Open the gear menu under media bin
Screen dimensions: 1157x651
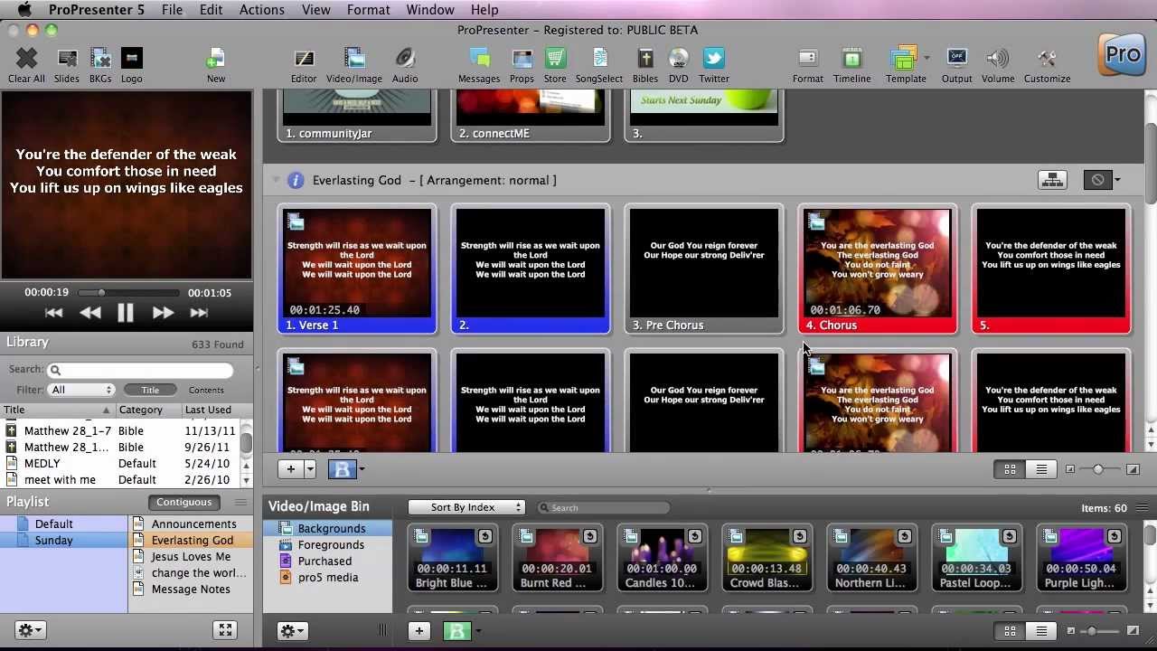pos(293,631)
